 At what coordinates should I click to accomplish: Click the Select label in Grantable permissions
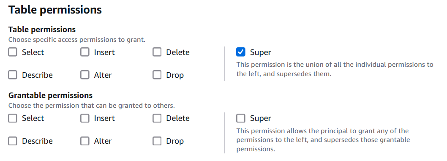(x=33, y=118)
